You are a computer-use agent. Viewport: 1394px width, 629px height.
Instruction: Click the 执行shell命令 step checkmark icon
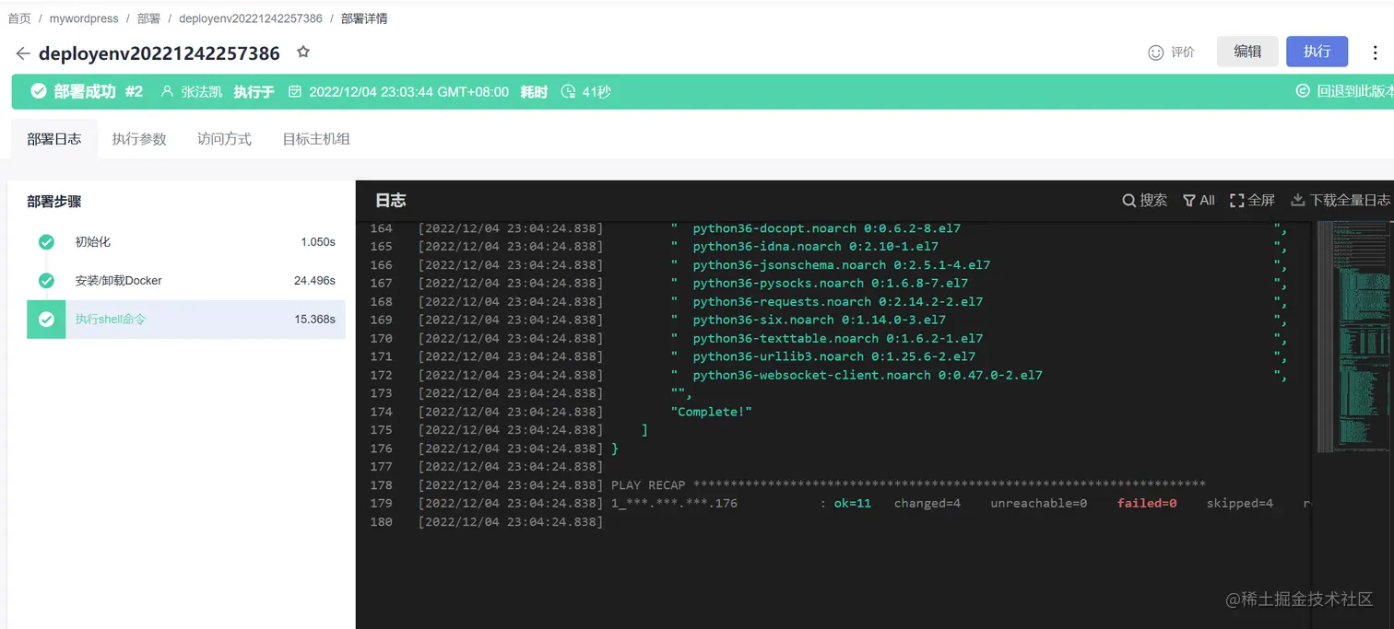coord(46,320)
